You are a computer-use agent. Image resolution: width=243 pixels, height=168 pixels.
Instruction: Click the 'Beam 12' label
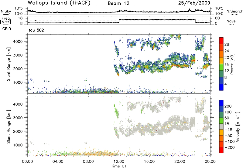tap(118, 3)
